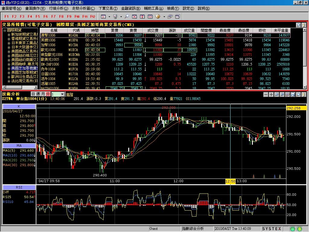Viewport: 309px width, 232px height.
Task: Expand the 新加坡期貨交易所 tree node
Action: pyautogui.click(x=9, y=34)
